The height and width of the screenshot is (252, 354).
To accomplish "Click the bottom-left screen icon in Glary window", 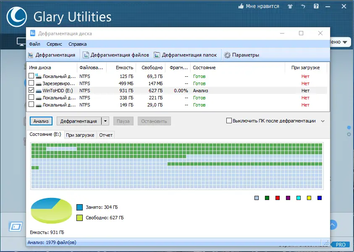I will click(16, 226).
